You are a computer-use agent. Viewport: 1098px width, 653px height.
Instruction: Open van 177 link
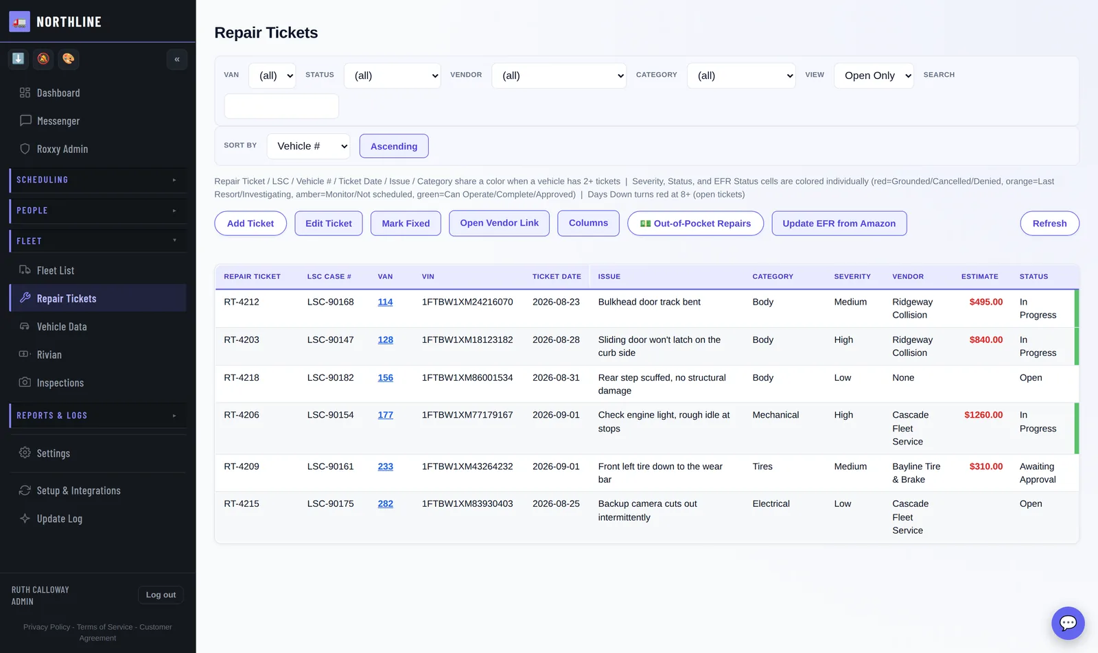[x=386, y=415]
